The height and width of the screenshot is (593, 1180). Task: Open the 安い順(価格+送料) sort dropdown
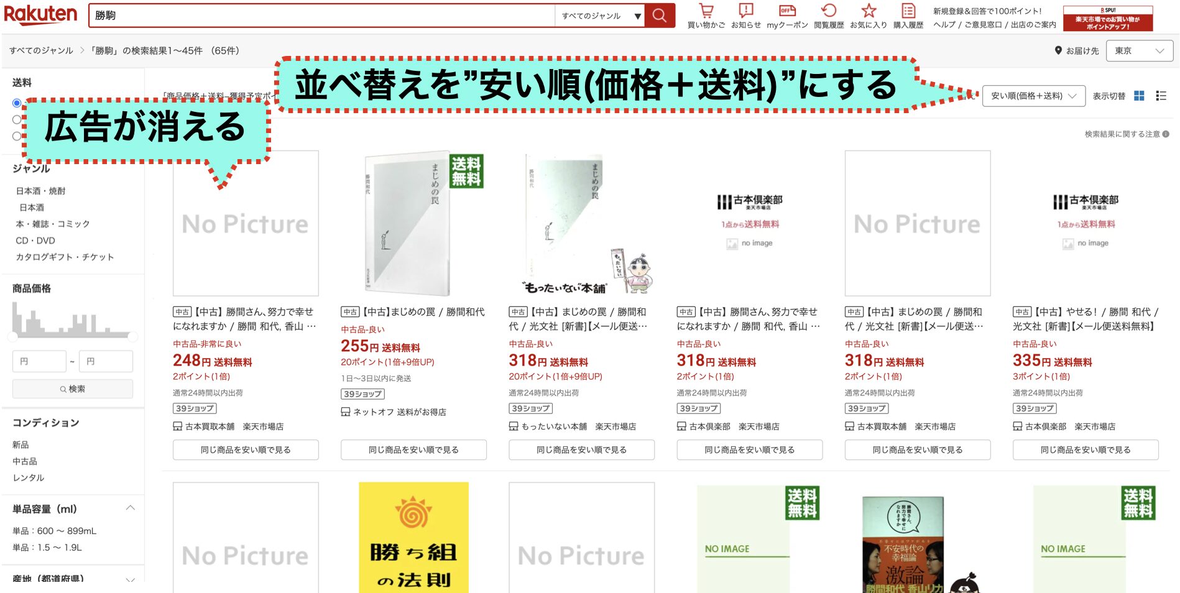1034,96
